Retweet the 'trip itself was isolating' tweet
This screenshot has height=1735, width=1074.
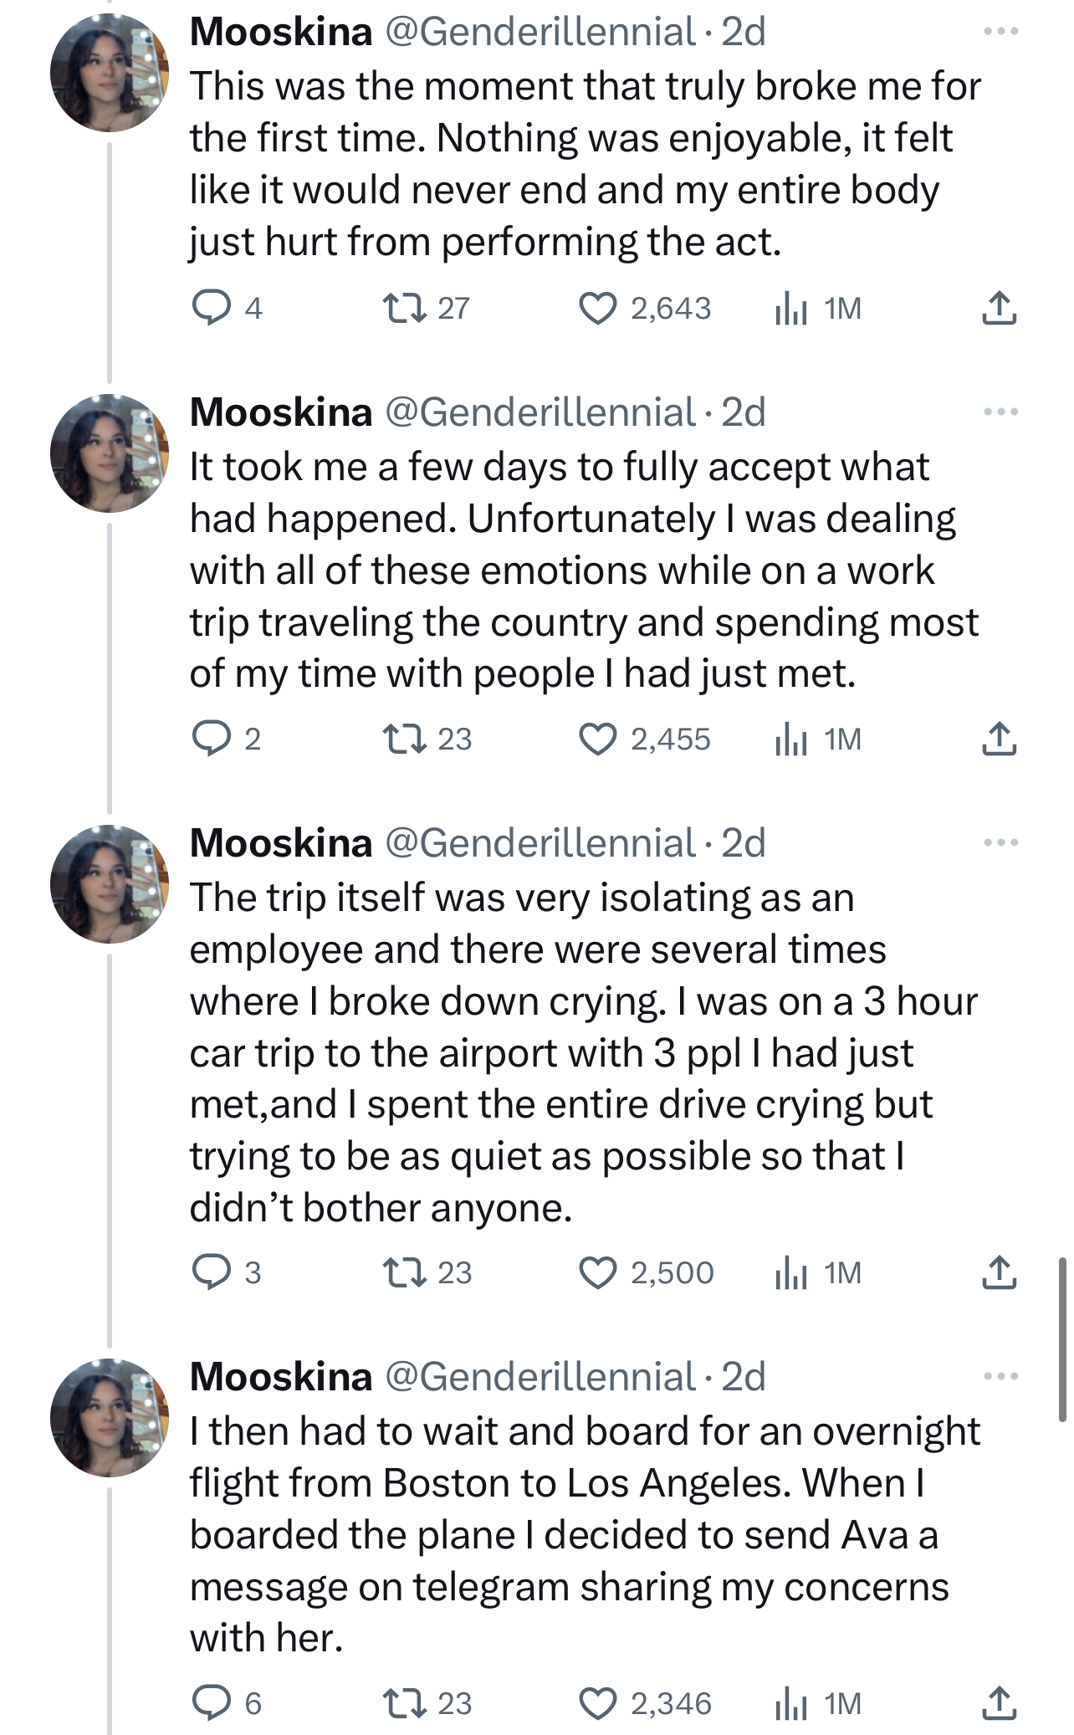[x=403, y=1272]
